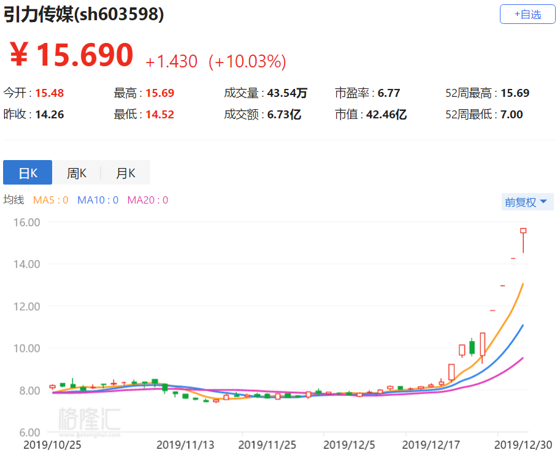Screen dimensions: 560x455
Task: Click the 均线 label
Action: pos(13,200)
